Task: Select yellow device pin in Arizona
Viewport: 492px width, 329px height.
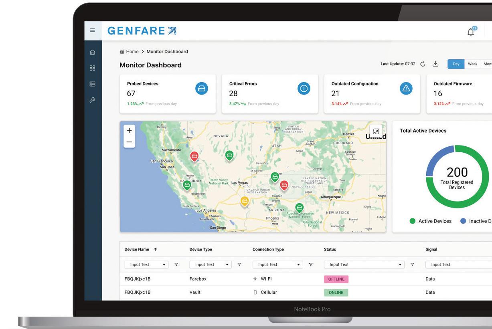Action: coord(245,201)
